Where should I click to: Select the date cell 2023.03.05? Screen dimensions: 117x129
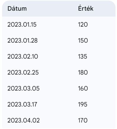23,88
